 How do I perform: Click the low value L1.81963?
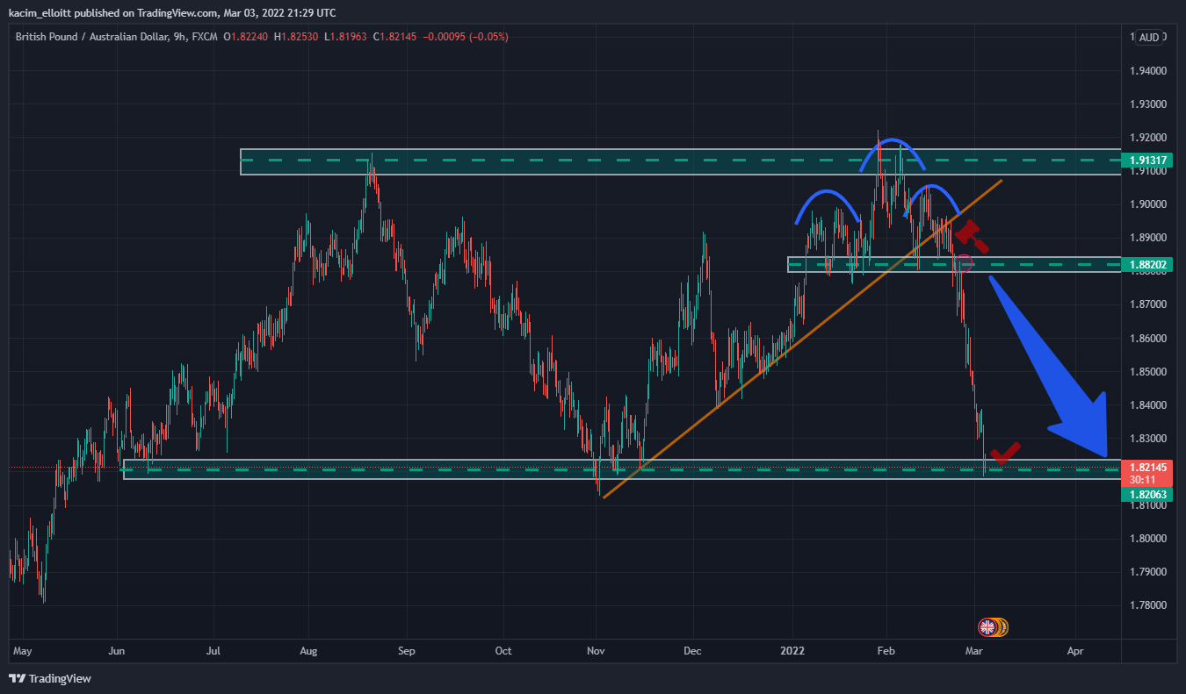(x=344, y=37)
